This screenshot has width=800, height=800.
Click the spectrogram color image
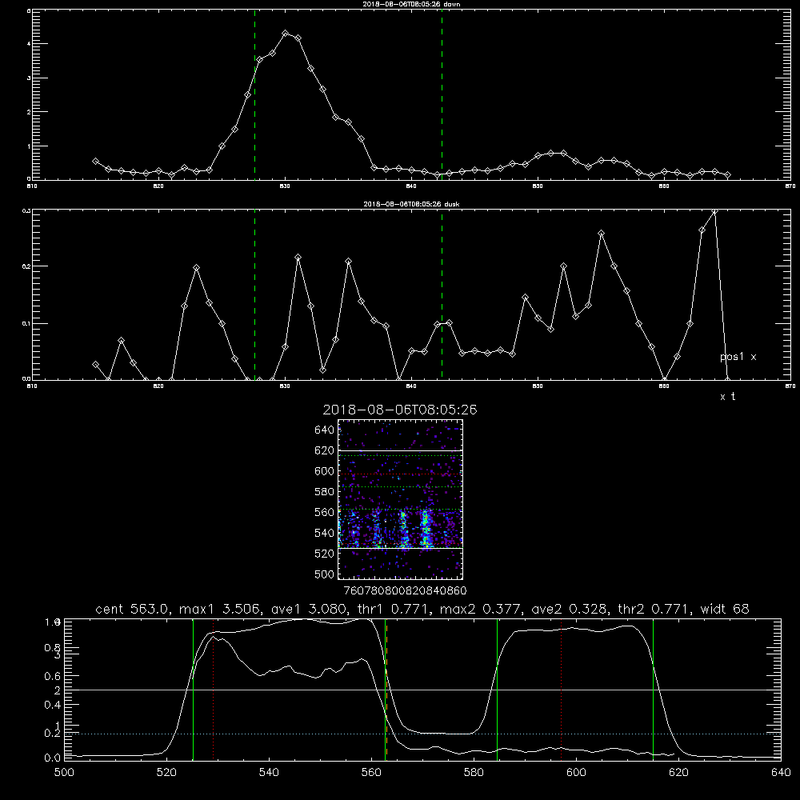tap(401, 499)
